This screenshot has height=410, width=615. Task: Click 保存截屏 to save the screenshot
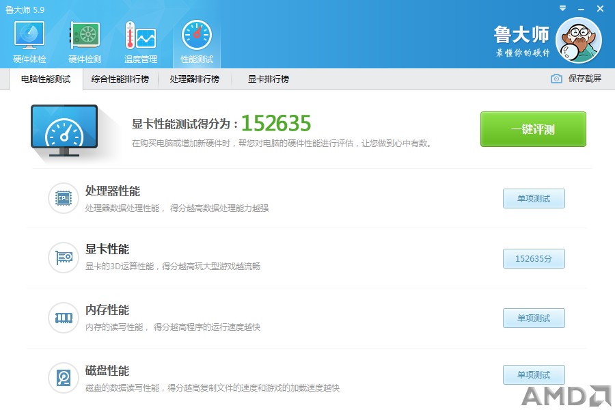pyautogui.click(x=585, y=79)
